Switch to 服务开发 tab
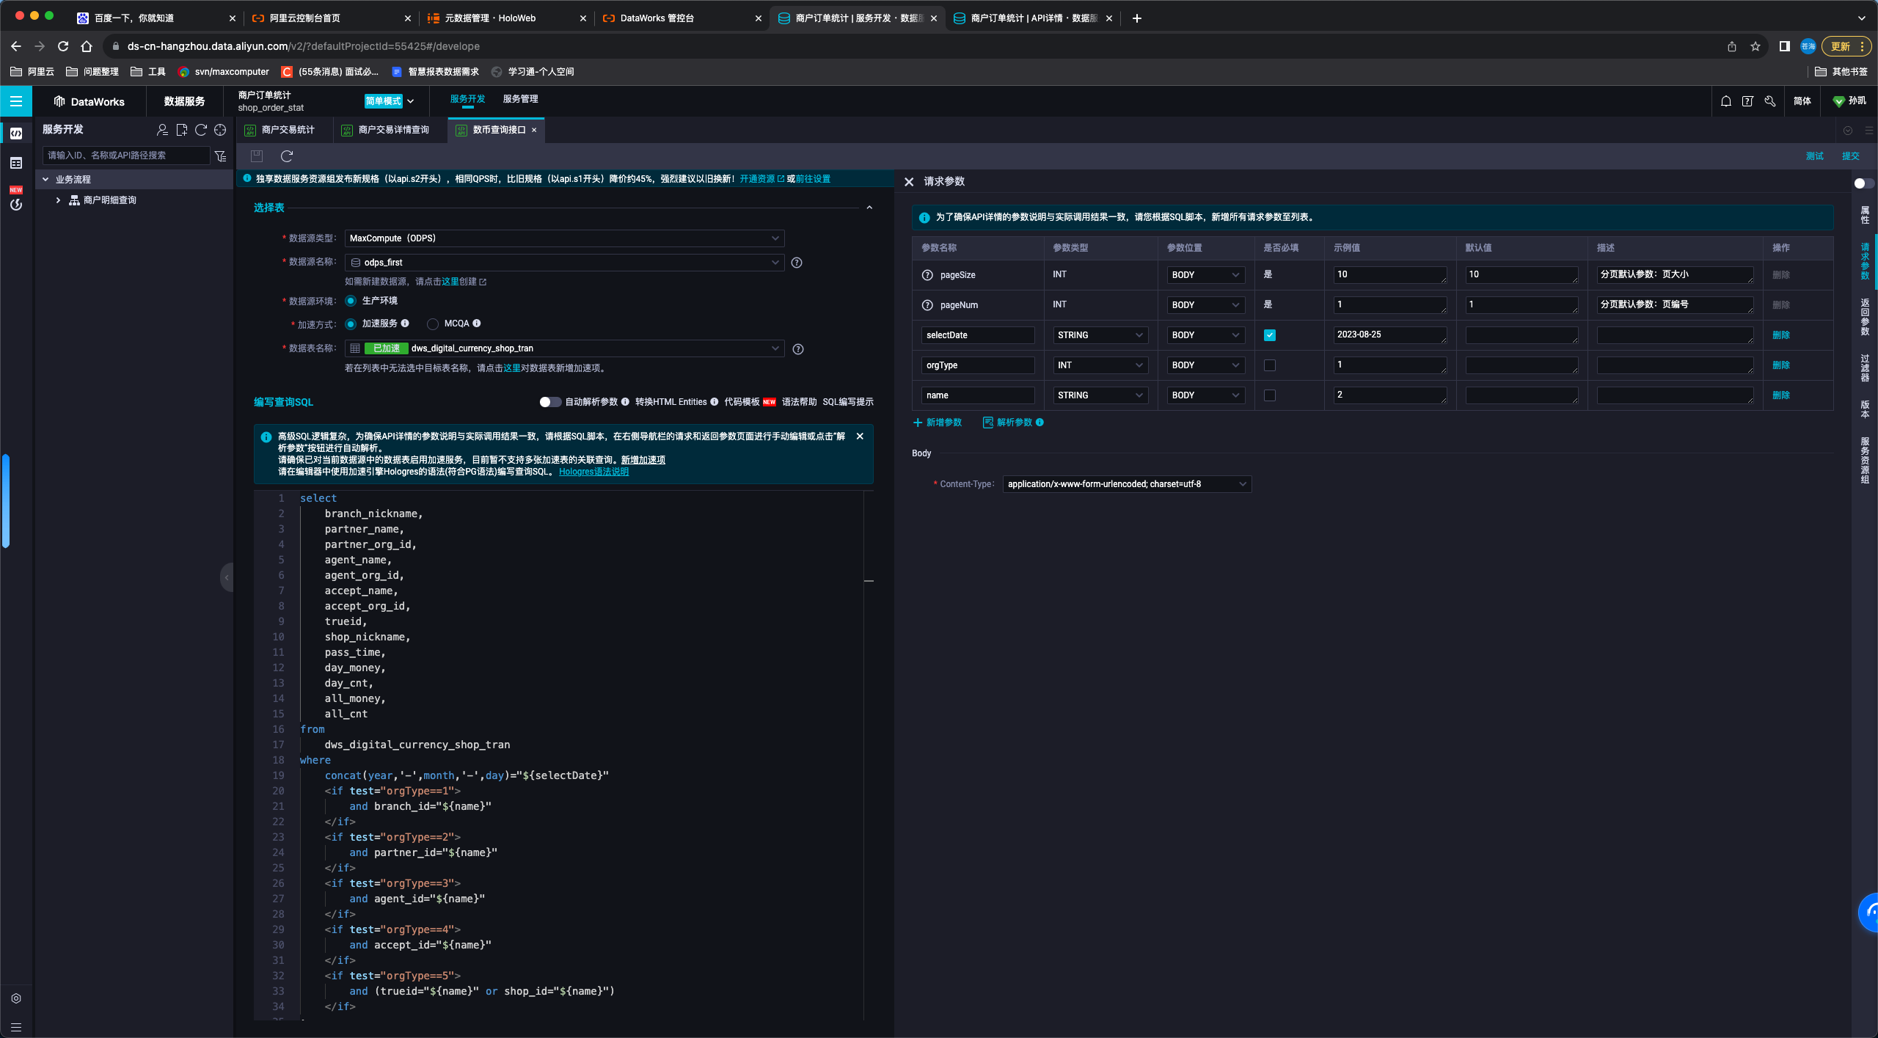1878x1038 pixels. 468,99
